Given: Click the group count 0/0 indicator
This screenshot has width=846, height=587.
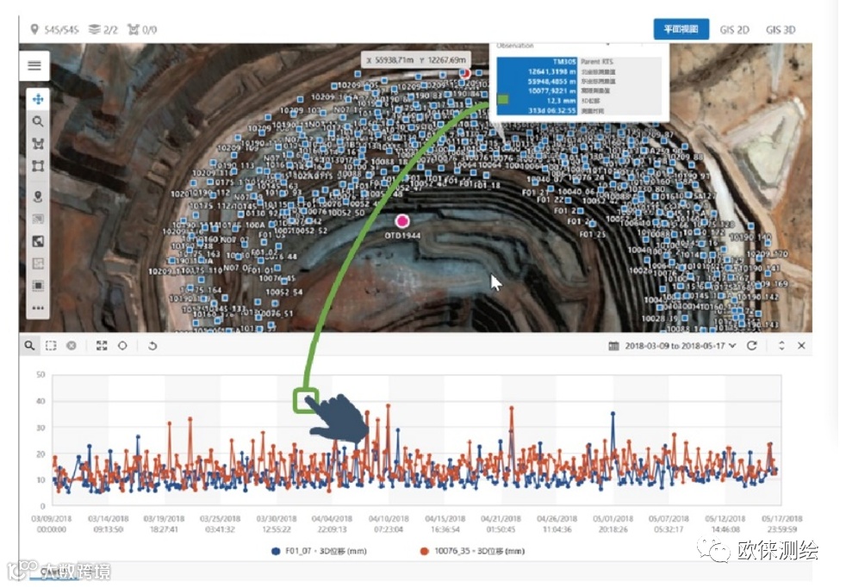Looking at the screenshot, I should click(x=142, y=29).
